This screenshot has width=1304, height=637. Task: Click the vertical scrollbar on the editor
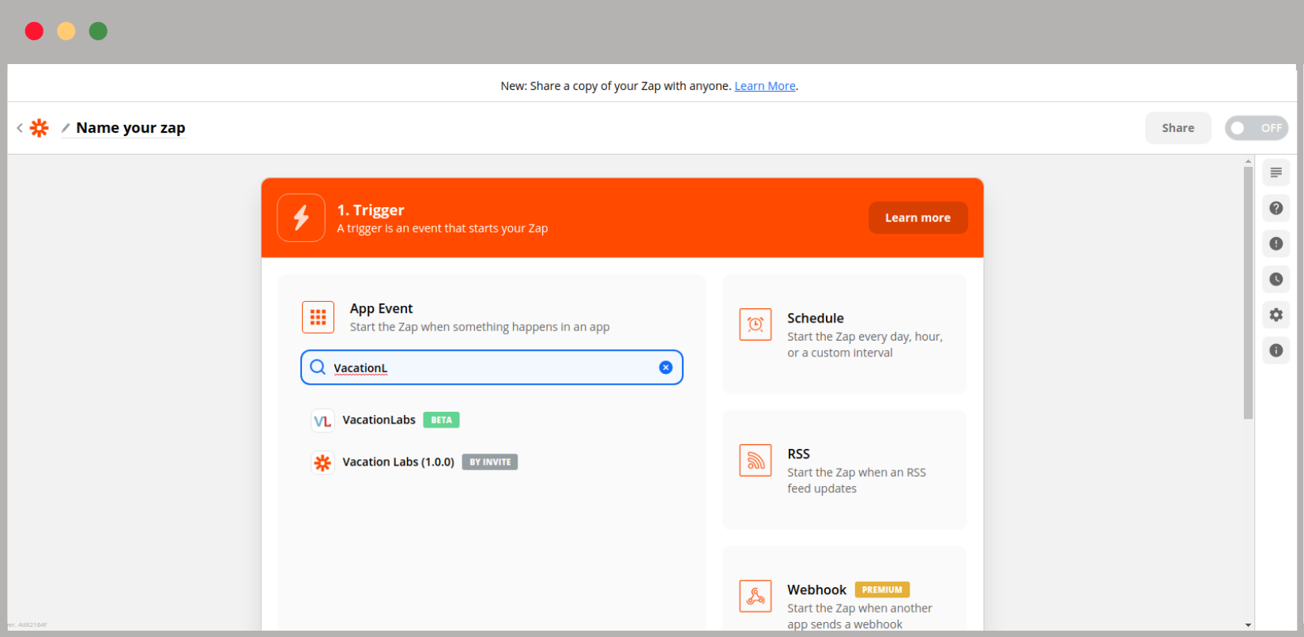(1248, 292)
